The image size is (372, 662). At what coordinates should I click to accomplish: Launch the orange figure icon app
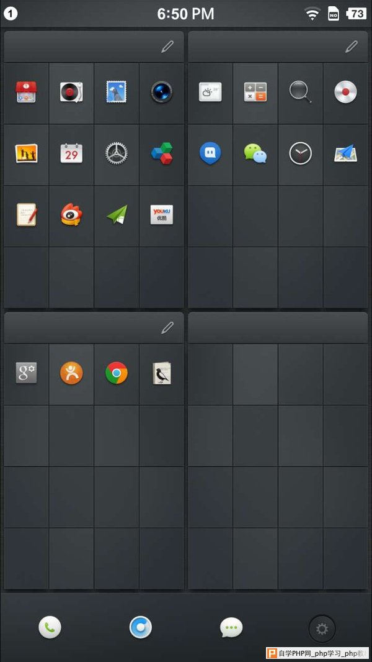[71, 373]
